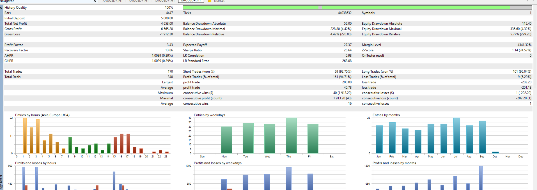Image resolution: width=537 pixels, height=190 pixels.
Task: Select the 'OnTester result' label
Action: pyautogui.click(x=373, y=56)
